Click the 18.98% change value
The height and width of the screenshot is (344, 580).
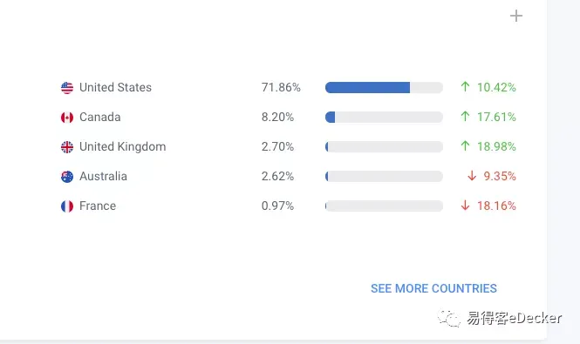click(x=496, y=146)
